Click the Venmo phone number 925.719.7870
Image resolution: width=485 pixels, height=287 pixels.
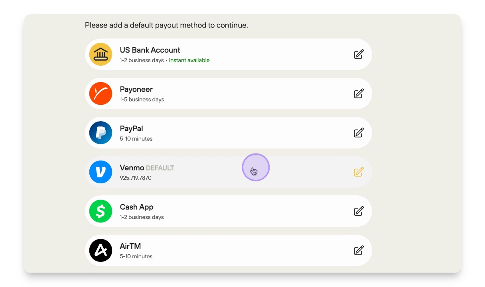tap(136, 178)
